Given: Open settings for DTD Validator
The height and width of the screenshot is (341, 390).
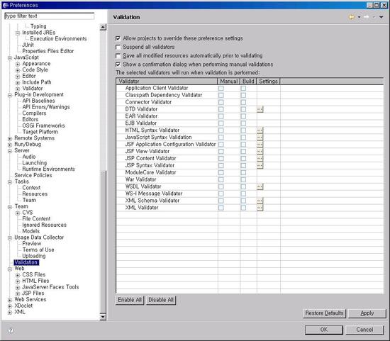Looking at the screenshot, I should pos(260,109).
